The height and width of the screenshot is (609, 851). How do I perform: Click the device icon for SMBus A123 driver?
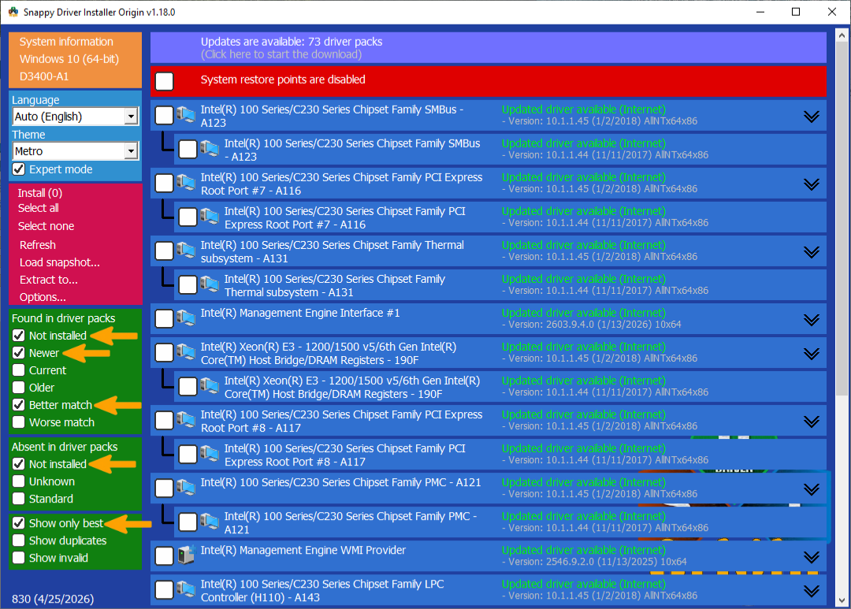186,114
